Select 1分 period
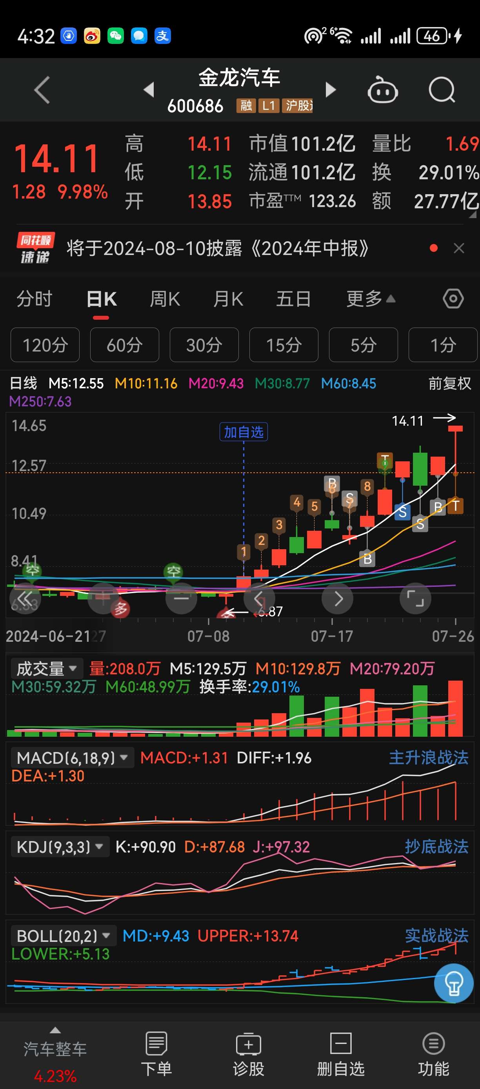 point(443,345)
